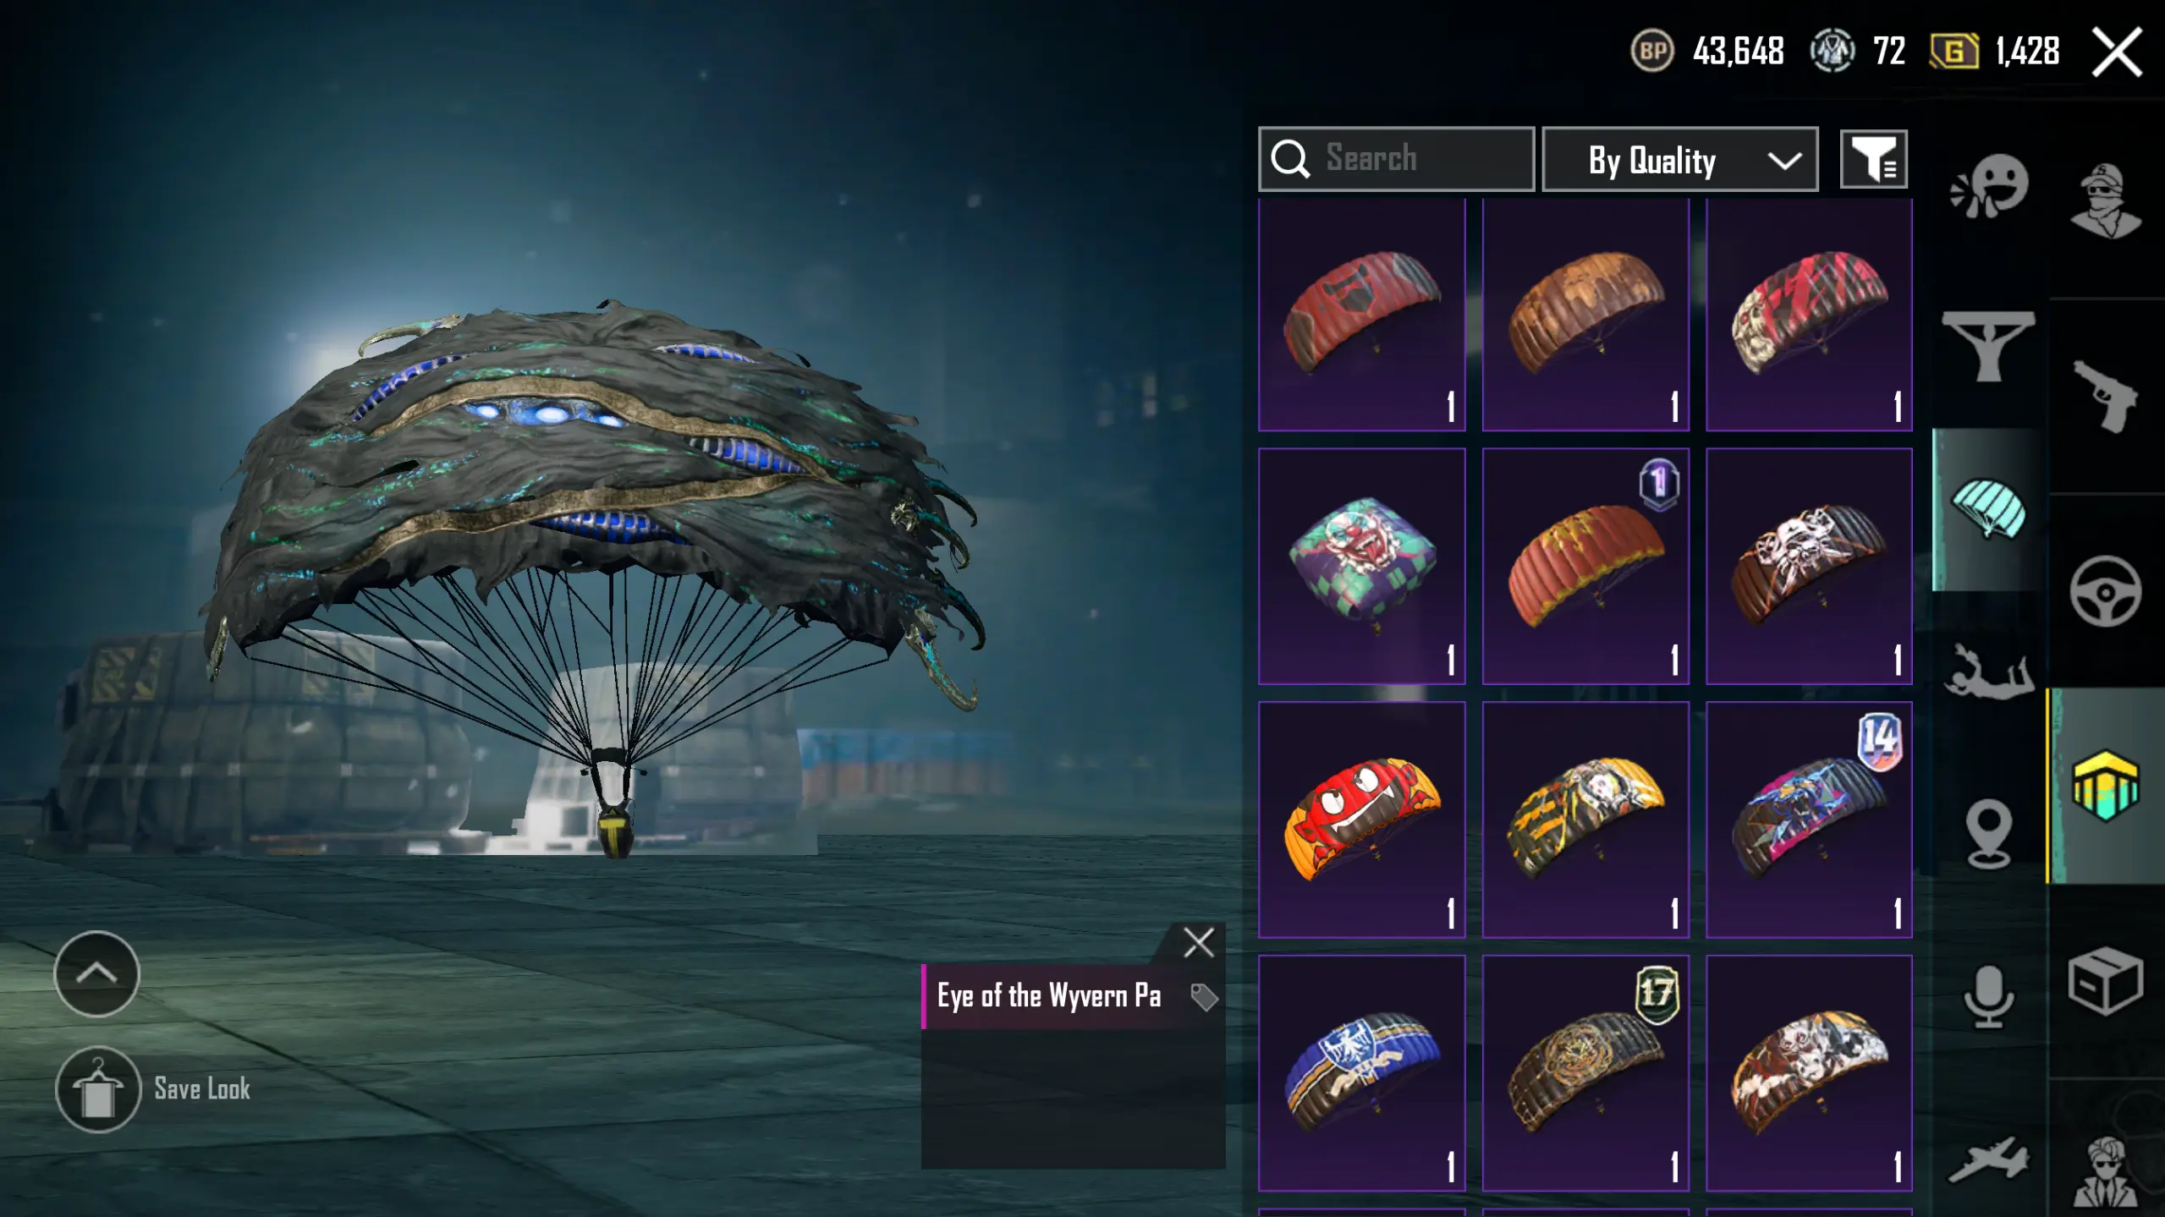Select the red monster face parachute
Image resolution: width=2165 pixels, height=1217 pixels.
(x=1361, y=820)
